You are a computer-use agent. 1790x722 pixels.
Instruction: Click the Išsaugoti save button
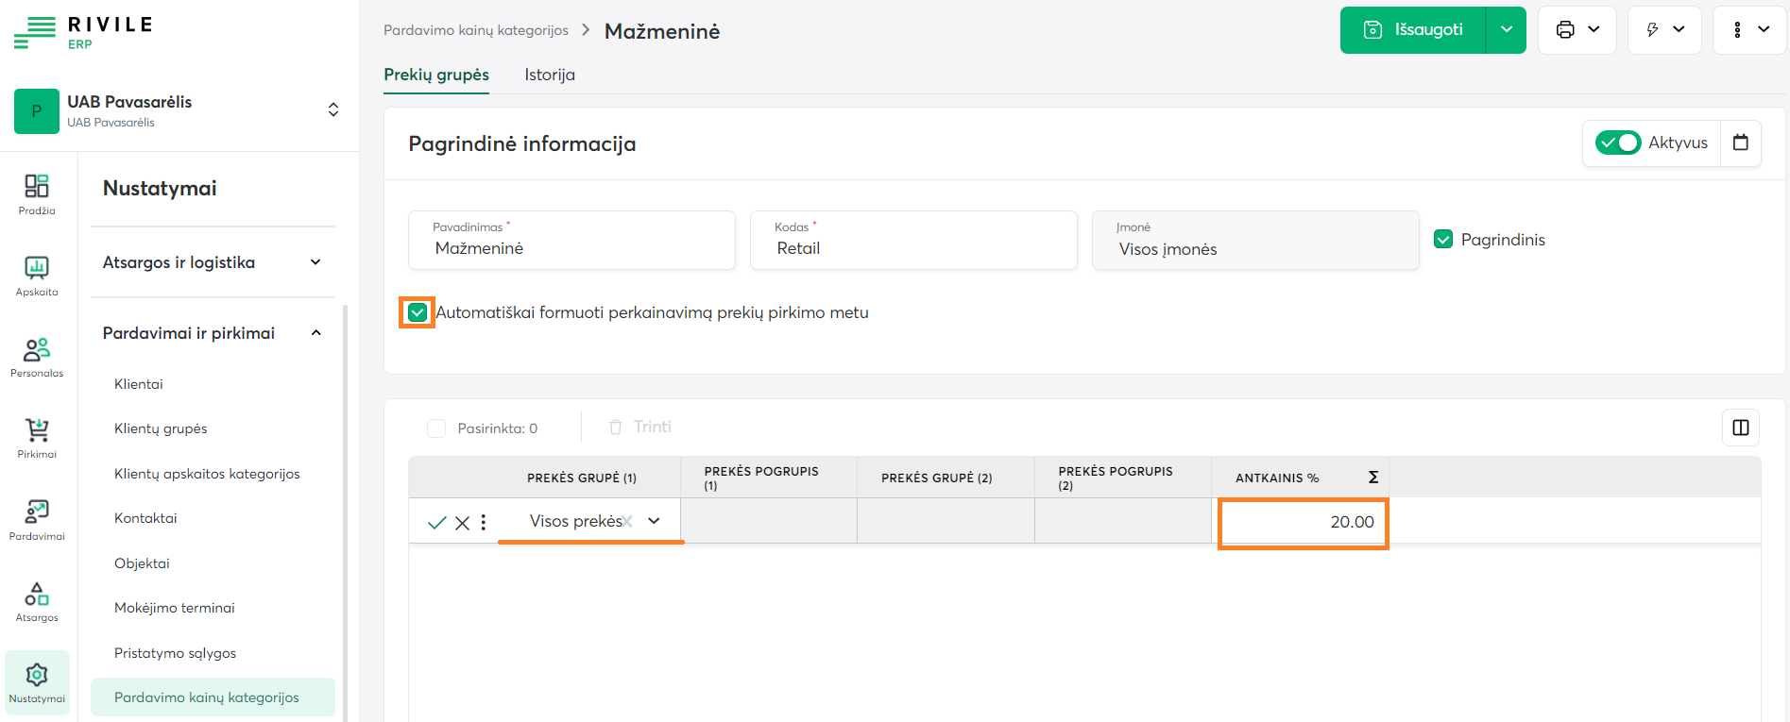[1413, 30]
